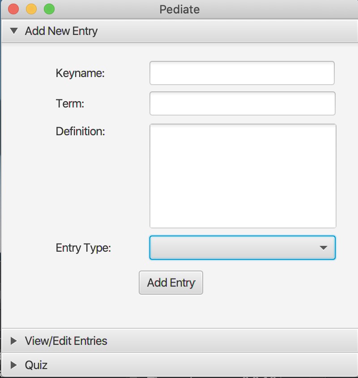
Task: Open the Quiz section header label
Action: [x=36, y=365]
